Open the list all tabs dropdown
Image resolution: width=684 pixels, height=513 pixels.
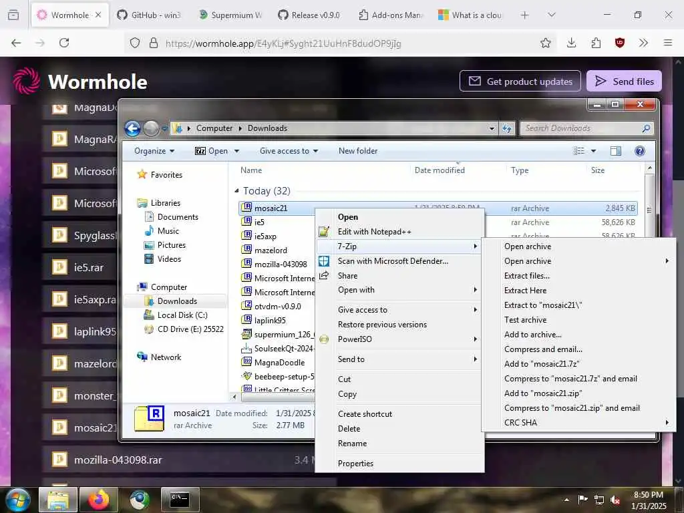click(x=551, y=15)
